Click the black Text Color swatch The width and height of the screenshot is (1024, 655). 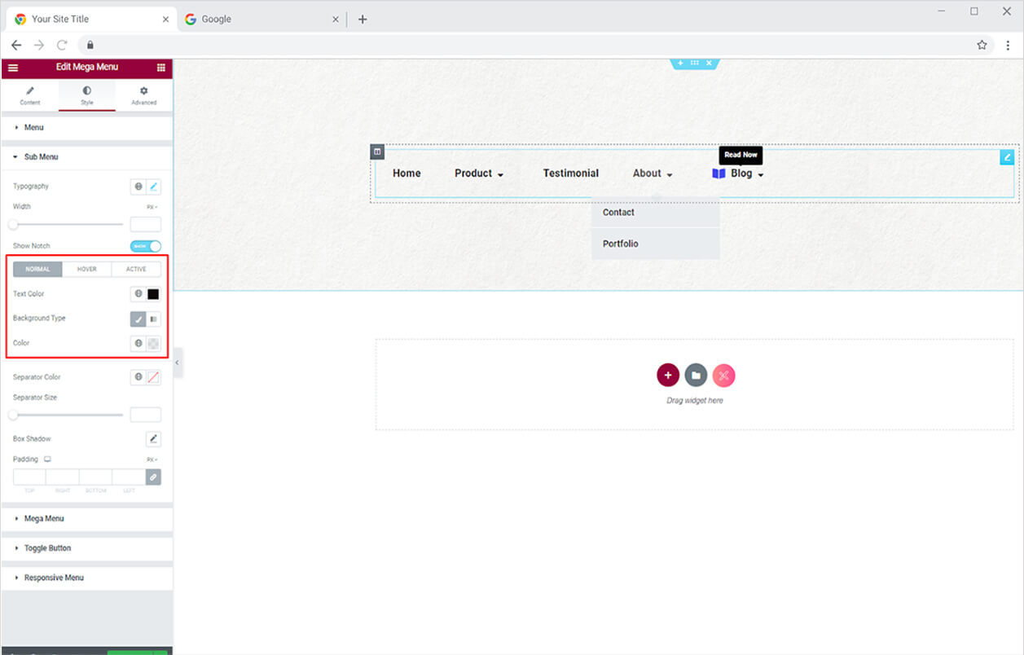pyautogui.click(x=153, y=294)
